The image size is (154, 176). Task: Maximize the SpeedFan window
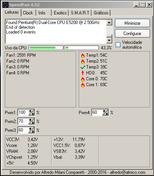[x=143, y=5]
